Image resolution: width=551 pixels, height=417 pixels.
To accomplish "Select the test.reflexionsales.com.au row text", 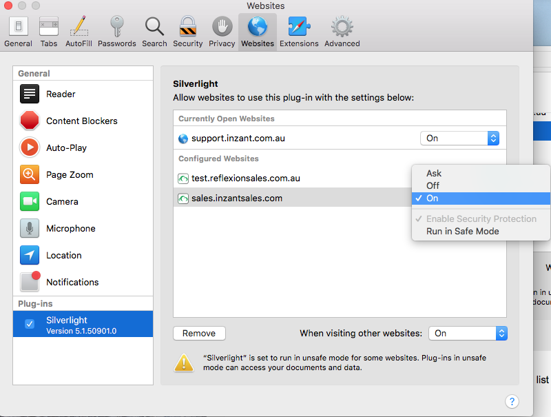I will point(246,179).
